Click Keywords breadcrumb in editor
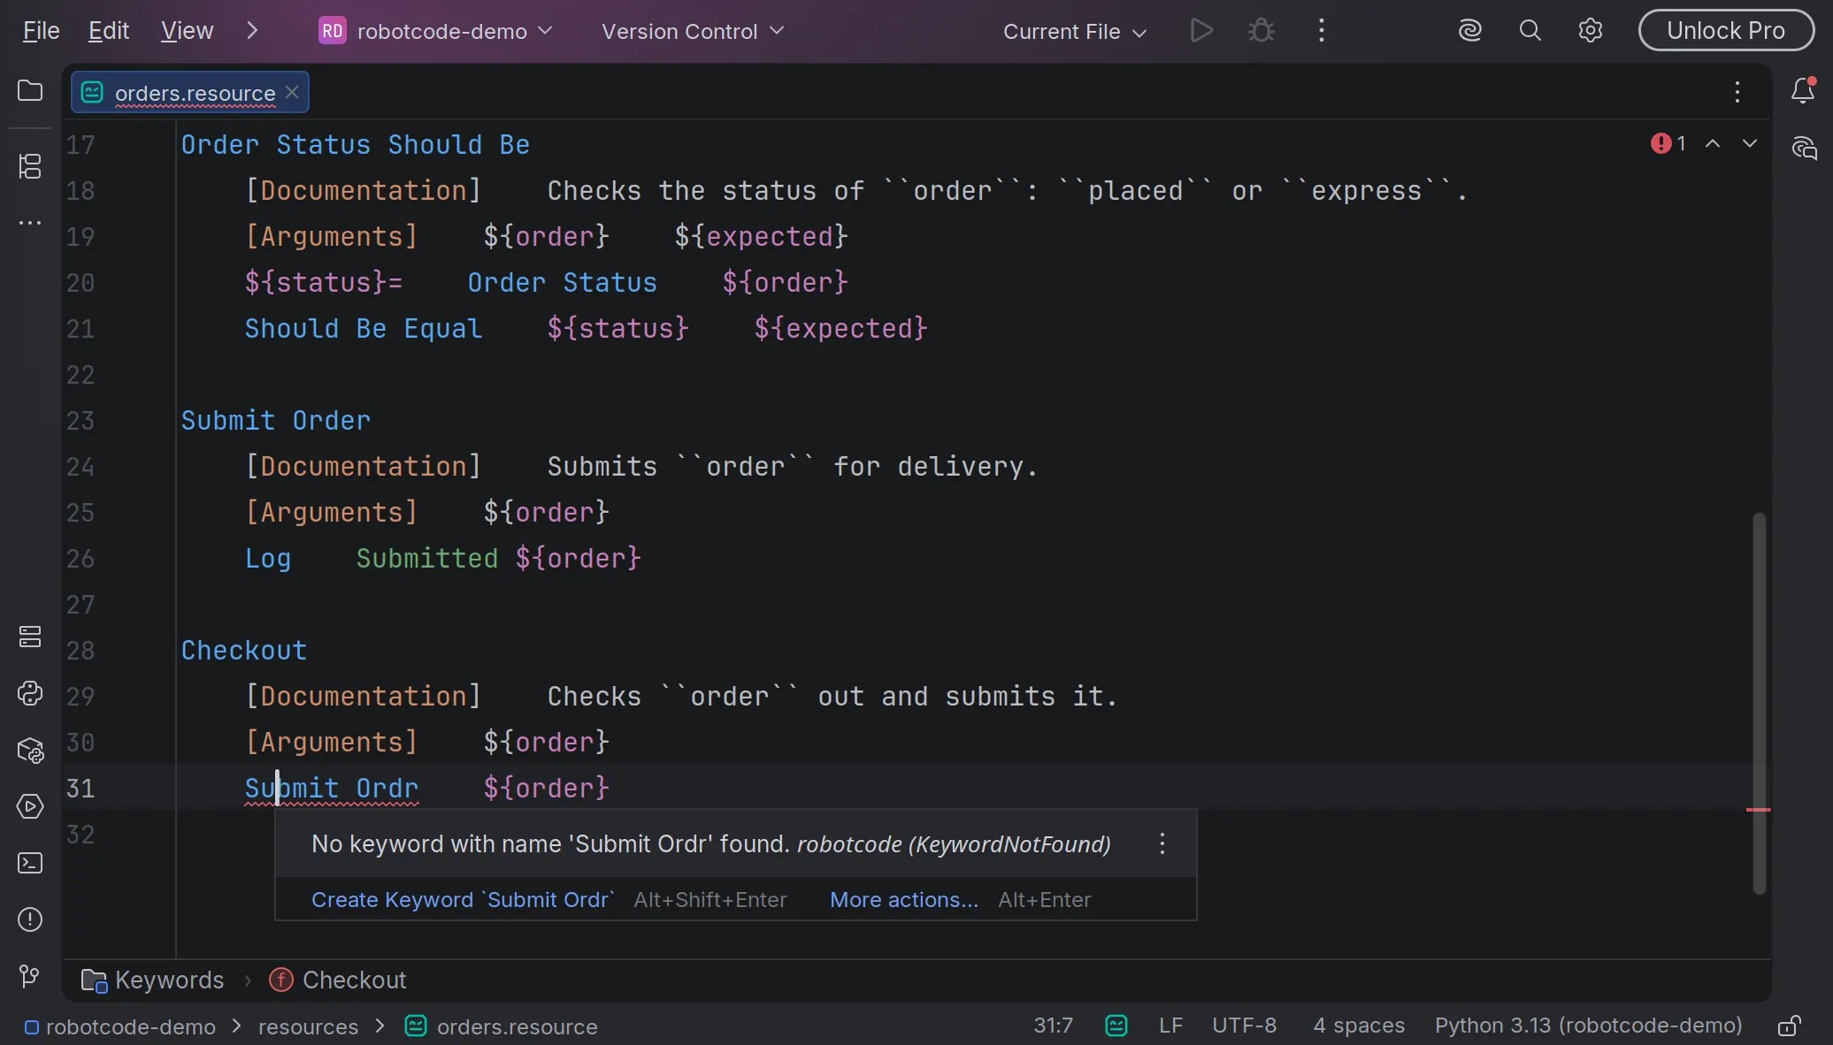This screenshot has width=1833, height=1045. coord(152,980)
